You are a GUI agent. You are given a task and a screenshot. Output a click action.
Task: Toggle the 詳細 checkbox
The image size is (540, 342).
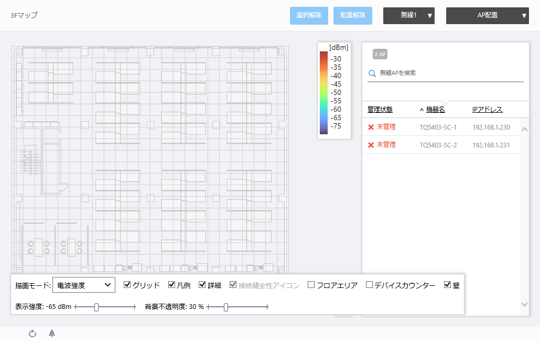(x=202, y=285)
